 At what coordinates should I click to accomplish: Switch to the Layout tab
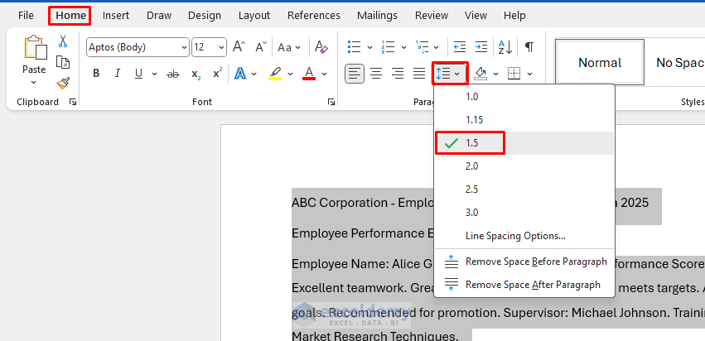254,15
